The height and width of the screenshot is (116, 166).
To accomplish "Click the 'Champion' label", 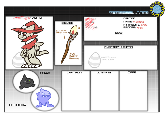I will pos(74,73).
